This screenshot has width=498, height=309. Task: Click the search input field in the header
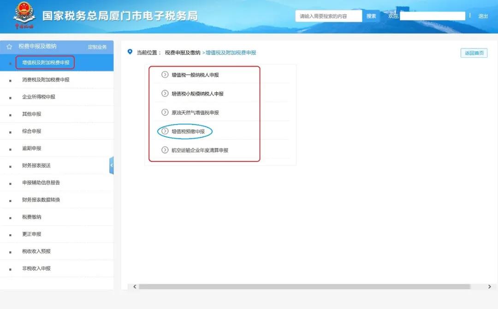328,15
